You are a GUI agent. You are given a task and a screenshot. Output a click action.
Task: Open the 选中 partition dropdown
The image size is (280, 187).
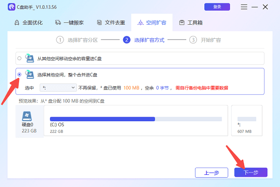point(58,88)
